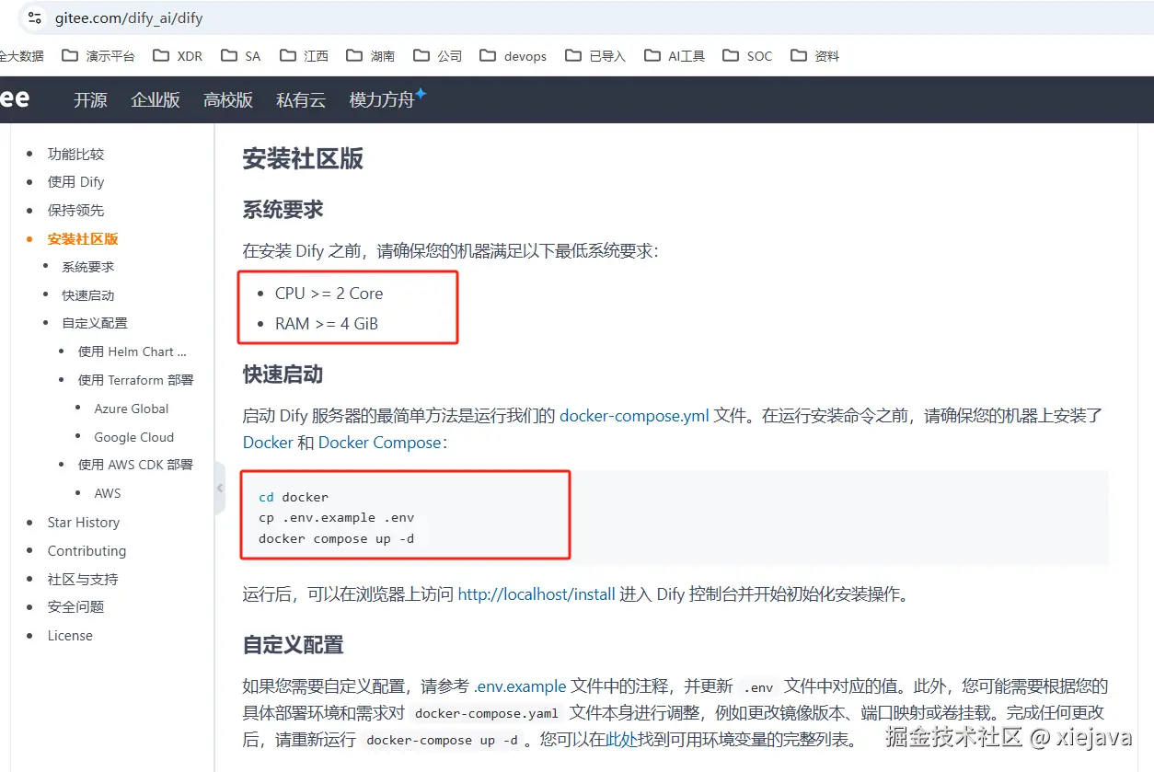Select Google Cloud outline item
1154x772 pixels.
click(x=134, y=437)
